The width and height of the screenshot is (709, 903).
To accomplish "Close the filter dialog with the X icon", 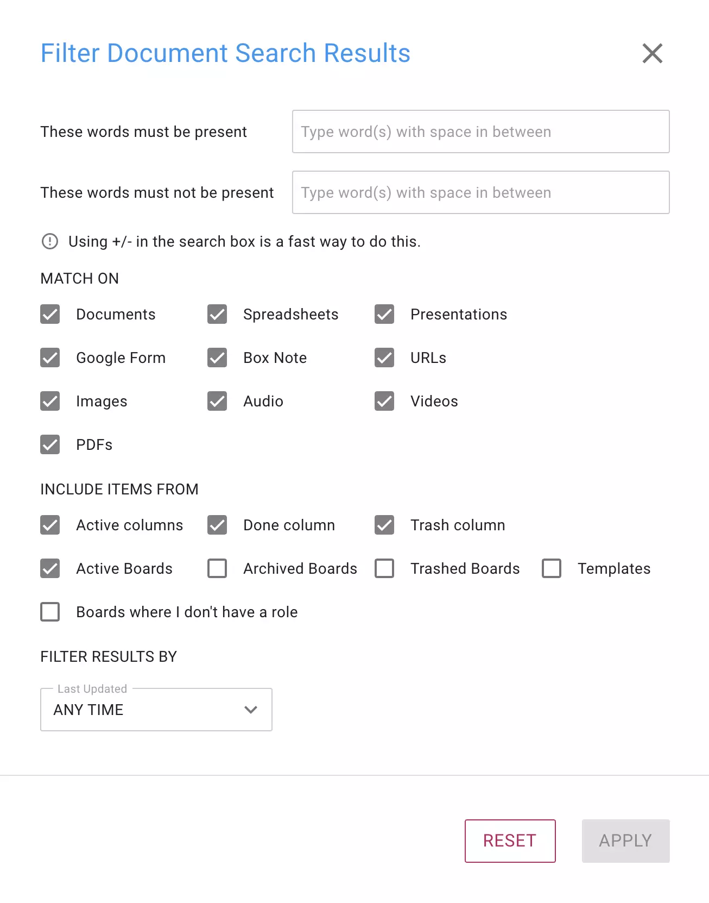I will coord(652,53).
